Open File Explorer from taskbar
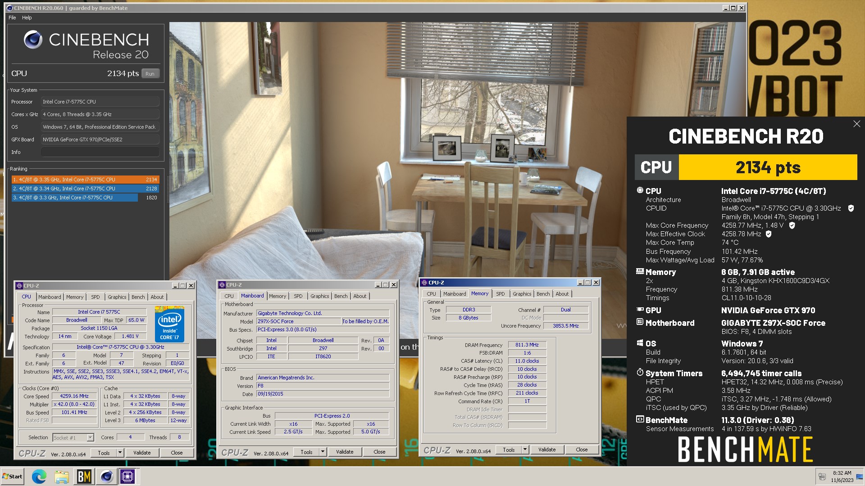 pos(62,477)
